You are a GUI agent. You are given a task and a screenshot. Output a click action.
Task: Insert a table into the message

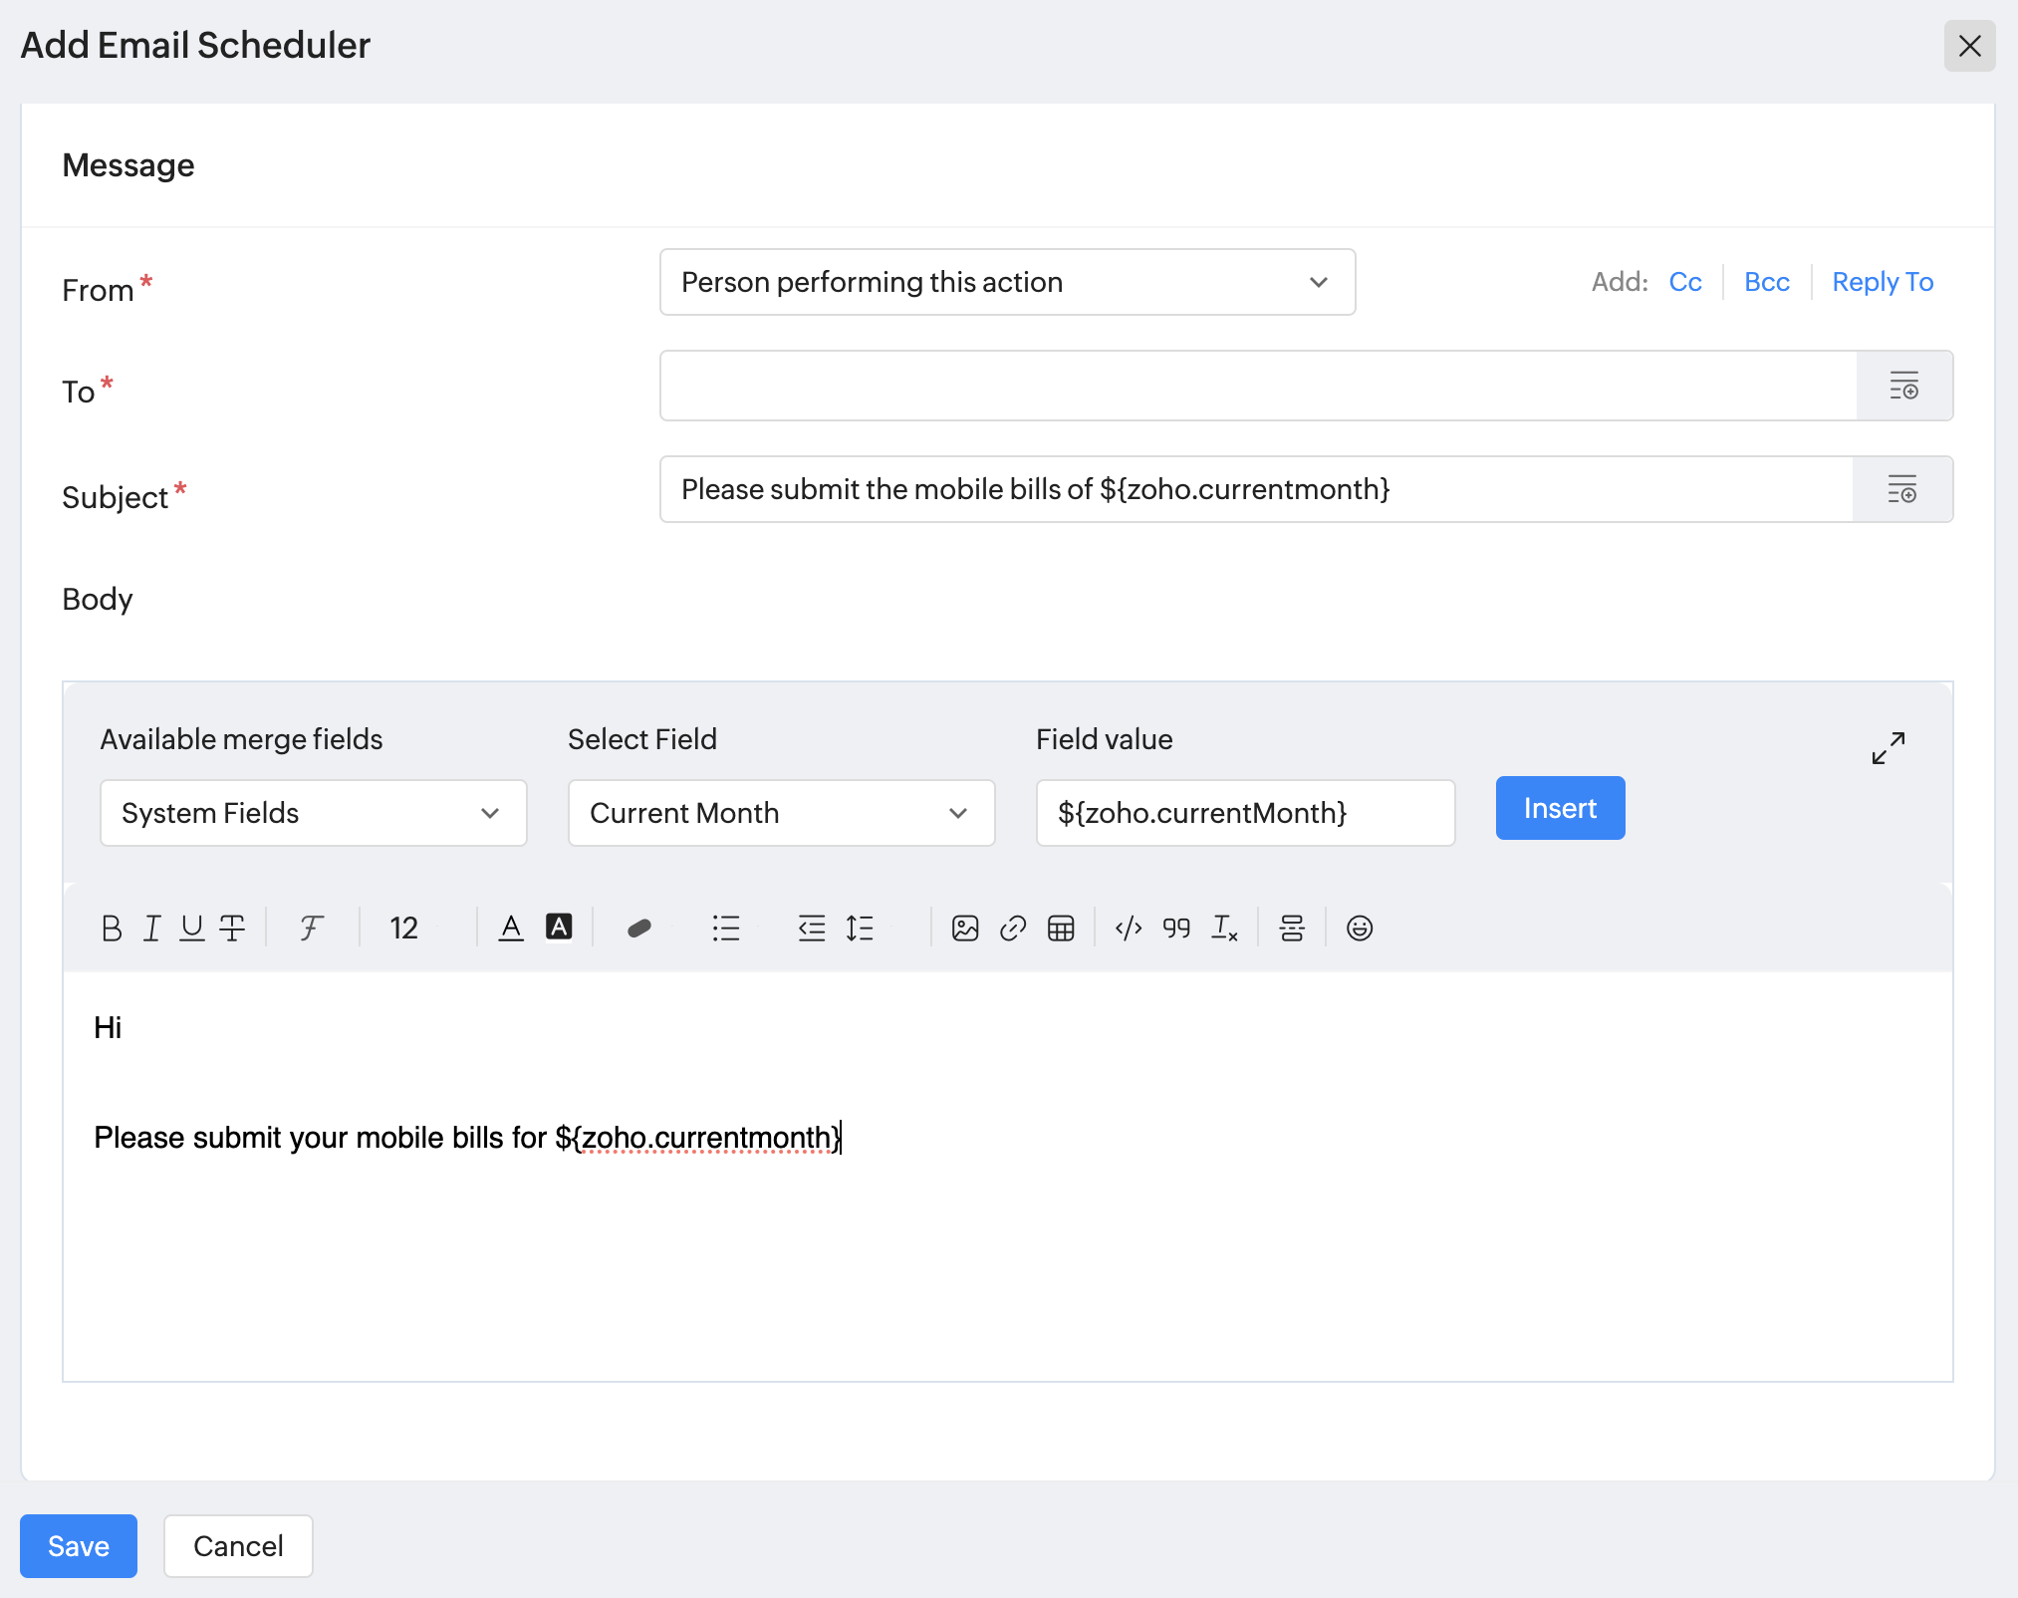[1061, 929]
